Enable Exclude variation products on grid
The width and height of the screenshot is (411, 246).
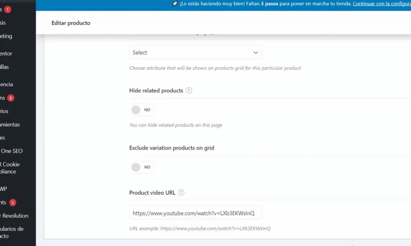tap(142, 167)
